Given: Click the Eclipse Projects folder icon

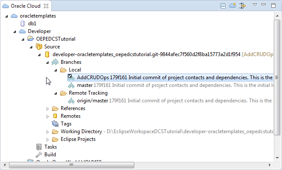Looking at the screenshot, I should point(55,139).
